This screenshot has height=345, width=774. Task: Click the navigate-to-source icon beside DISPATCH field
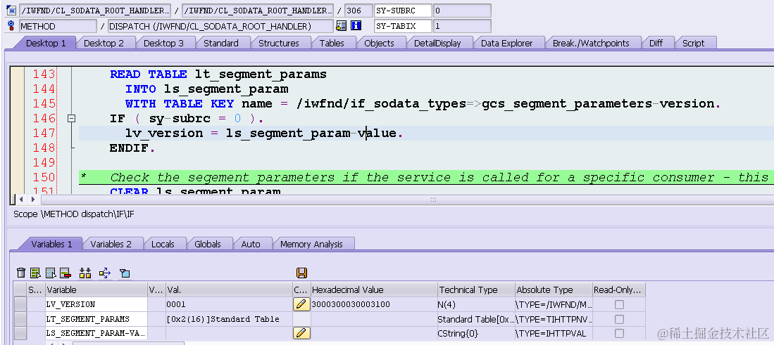[x=341, y=26]
